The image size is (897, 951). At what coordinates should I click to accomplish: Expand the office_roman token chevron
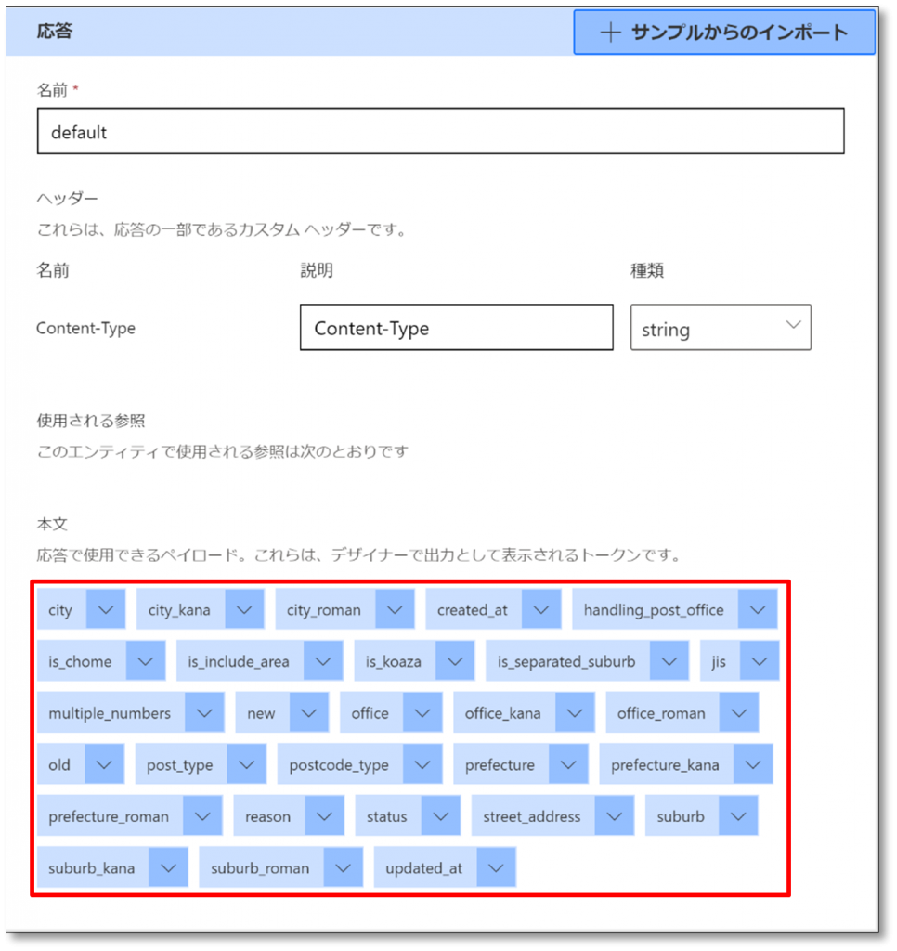click(739, 712)
